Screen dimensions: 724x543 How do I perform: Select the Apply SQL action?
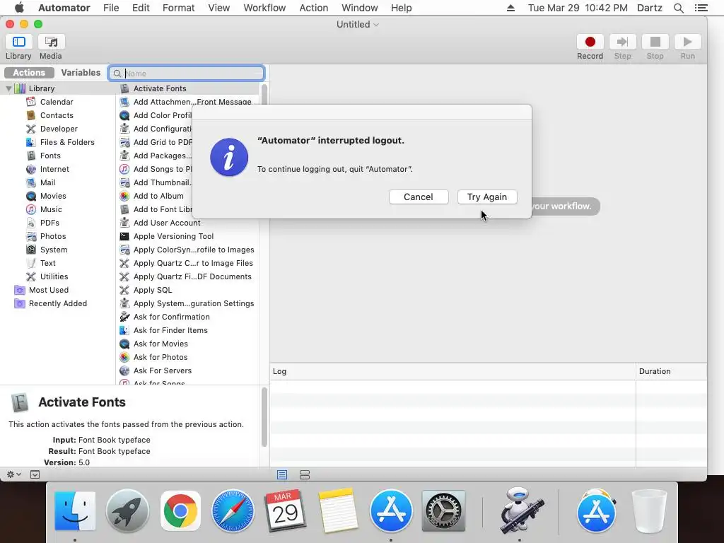point(153,289)
